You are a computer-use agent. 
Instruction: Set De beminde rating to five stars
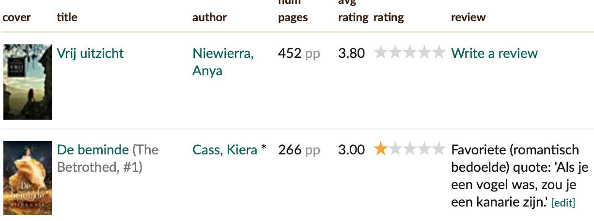tap(438, 149)
